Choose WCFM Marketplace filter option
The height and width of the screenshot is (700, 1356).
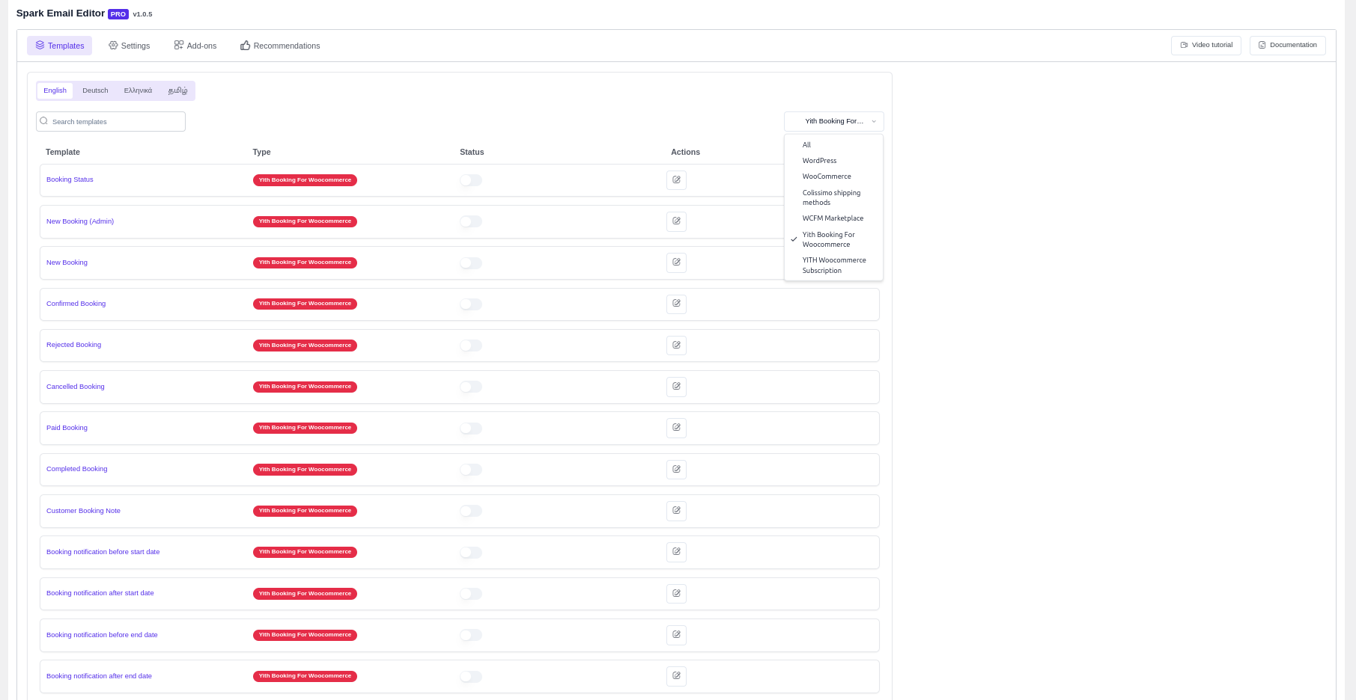(833, 218)
